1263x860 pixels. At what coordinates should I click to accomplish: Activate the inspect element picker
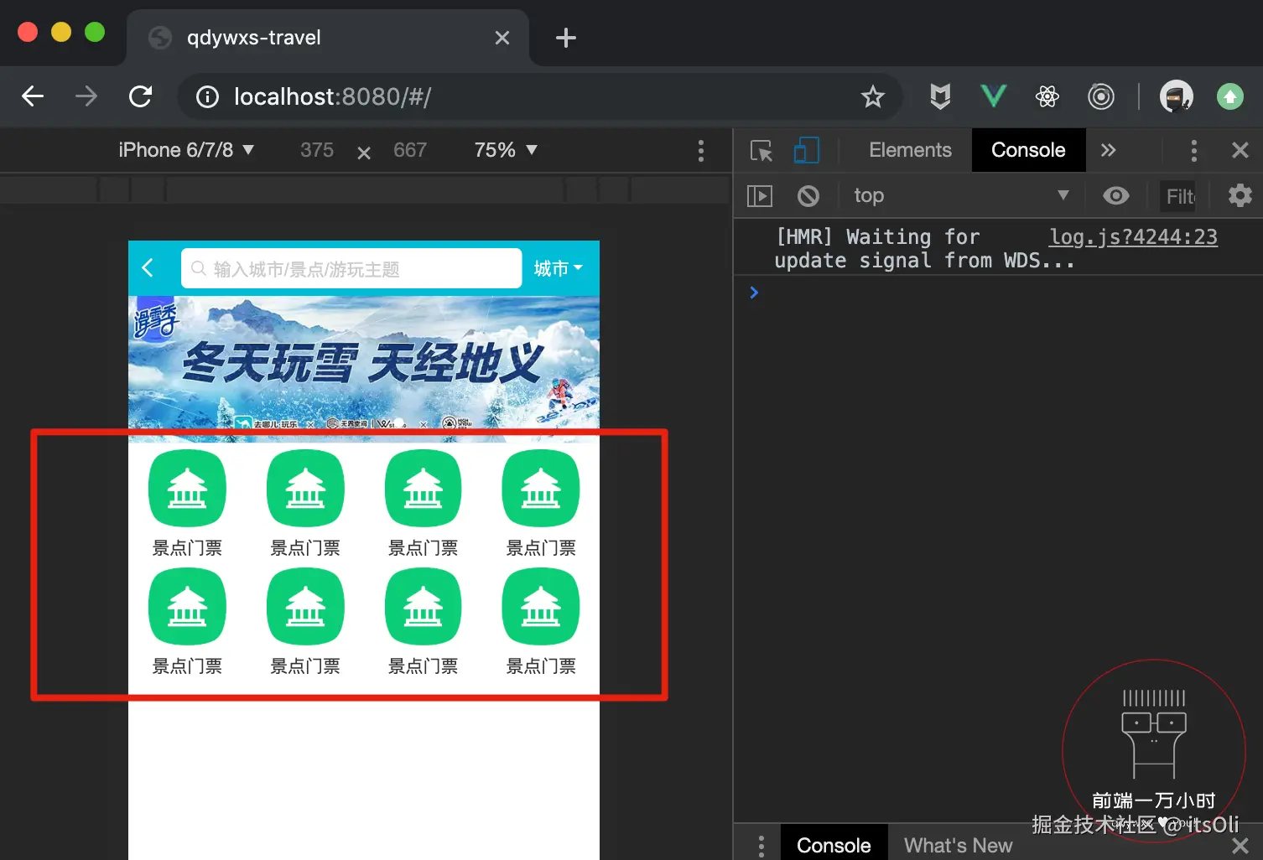click(x=761, y=151)
